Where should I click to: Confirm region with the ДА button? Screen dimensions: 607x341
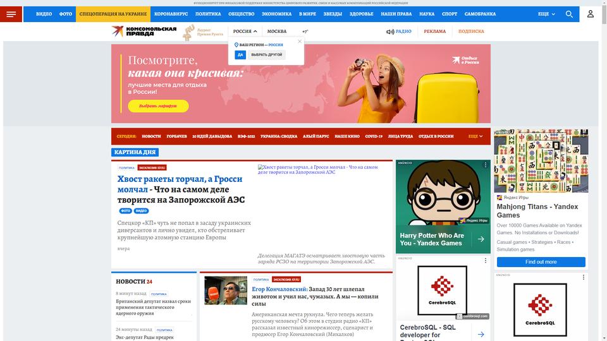click(x=240, y=55)
